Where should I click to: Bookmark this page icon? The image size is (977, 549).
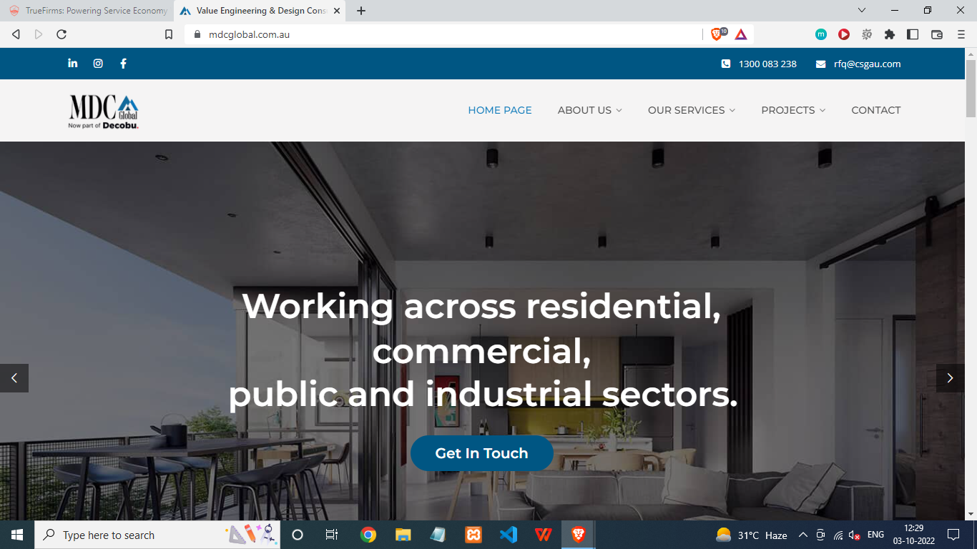click(169, 34)
